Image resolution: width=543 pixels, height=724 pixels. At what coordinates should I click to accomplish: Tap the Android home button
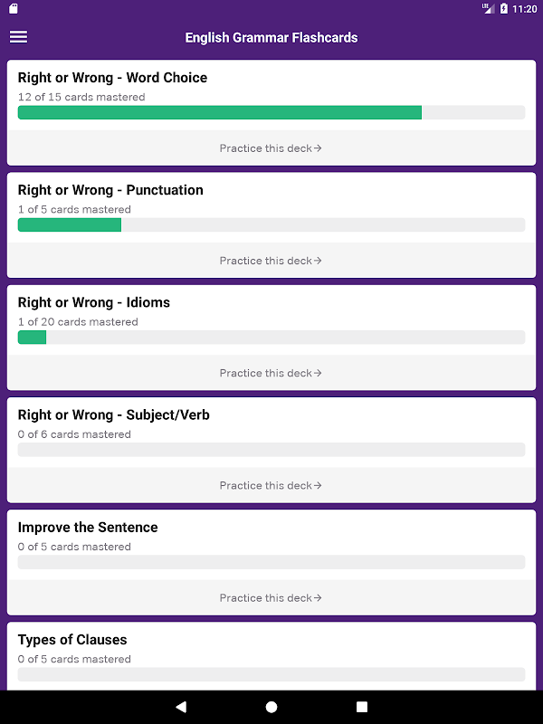tap(271, 707)
